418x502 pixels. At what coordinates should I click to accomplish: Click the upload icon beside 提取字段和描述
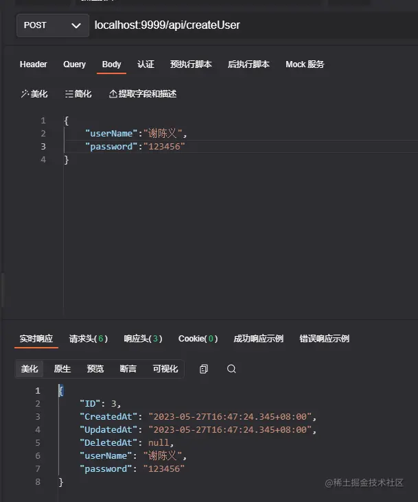pos(113,94)
